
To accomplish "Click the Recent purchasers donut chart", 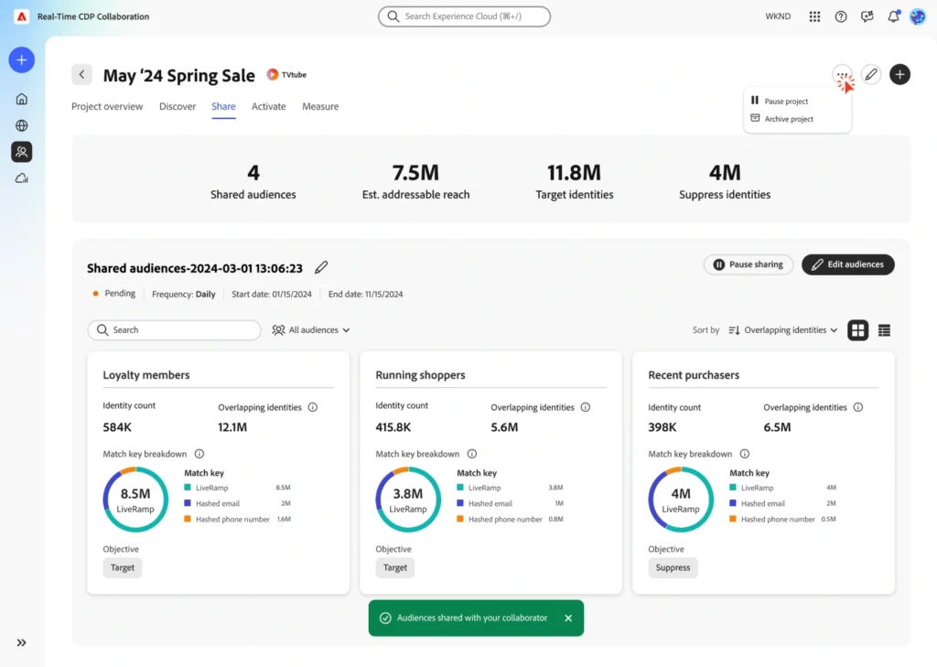I will [681, 500].
